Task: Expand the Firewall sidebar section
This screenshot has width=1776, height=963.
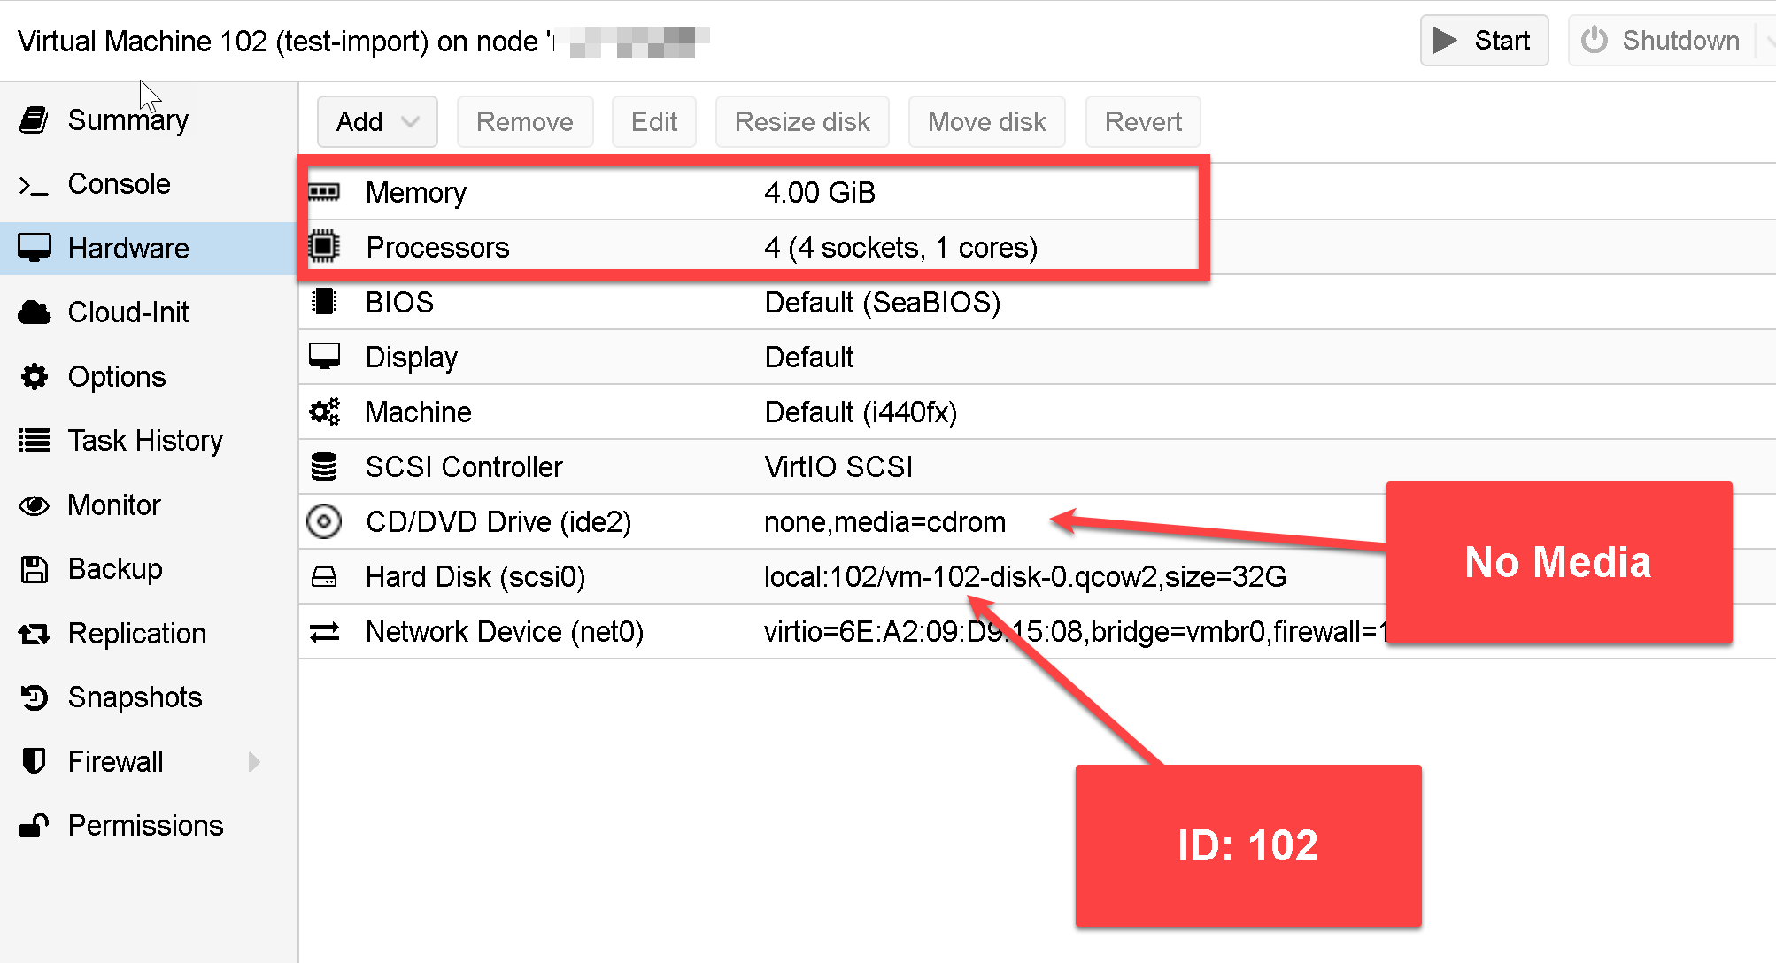Action: pos(255,761)
